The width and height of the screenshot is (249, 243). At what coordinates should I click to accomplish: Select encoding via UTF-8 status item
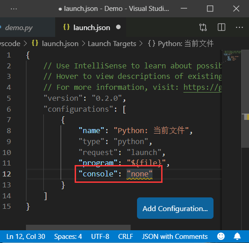(x=100, y=237)
